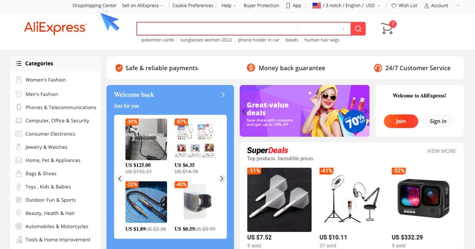Expand the Help dropdown menu
475x249 pixels.
229,6
